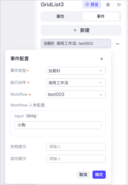This screenshot has width=128, height=185.
Task: Click the 失败提示 label
Action: (18, 147)
